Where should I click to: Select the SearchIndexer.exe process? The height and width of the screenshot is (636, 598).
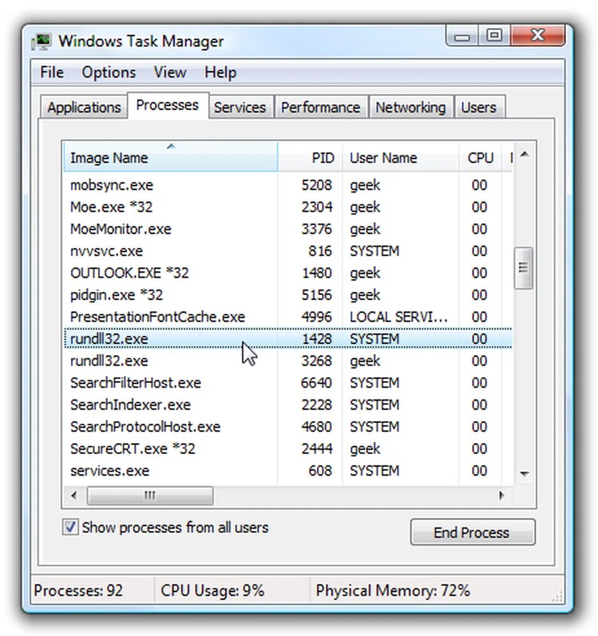288,404
